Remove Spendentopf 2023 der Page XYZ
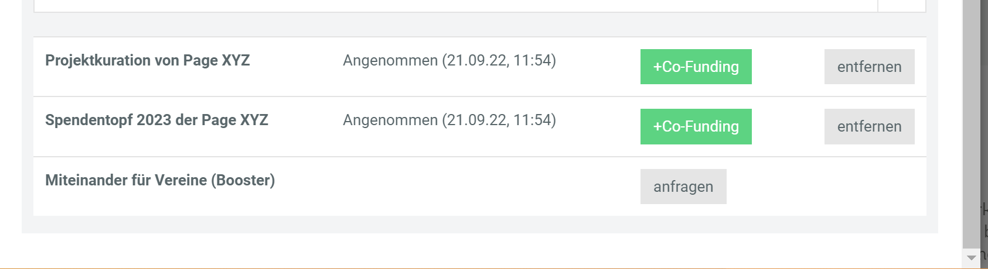Viewport: 988px width, 269px height. 869,126
